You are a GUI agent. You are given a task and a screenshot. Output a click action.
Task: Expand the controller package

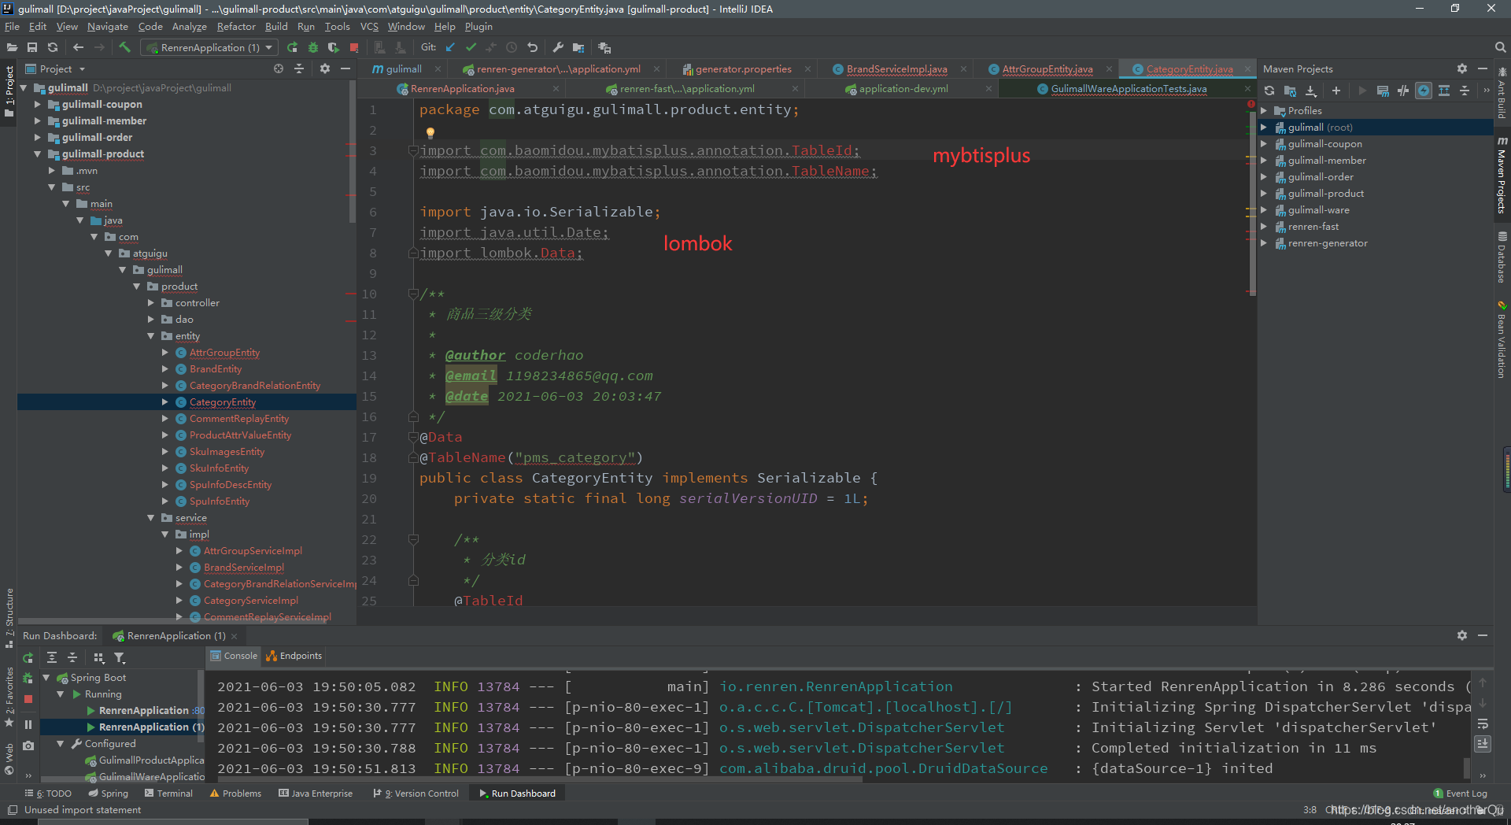click(151, 302)
